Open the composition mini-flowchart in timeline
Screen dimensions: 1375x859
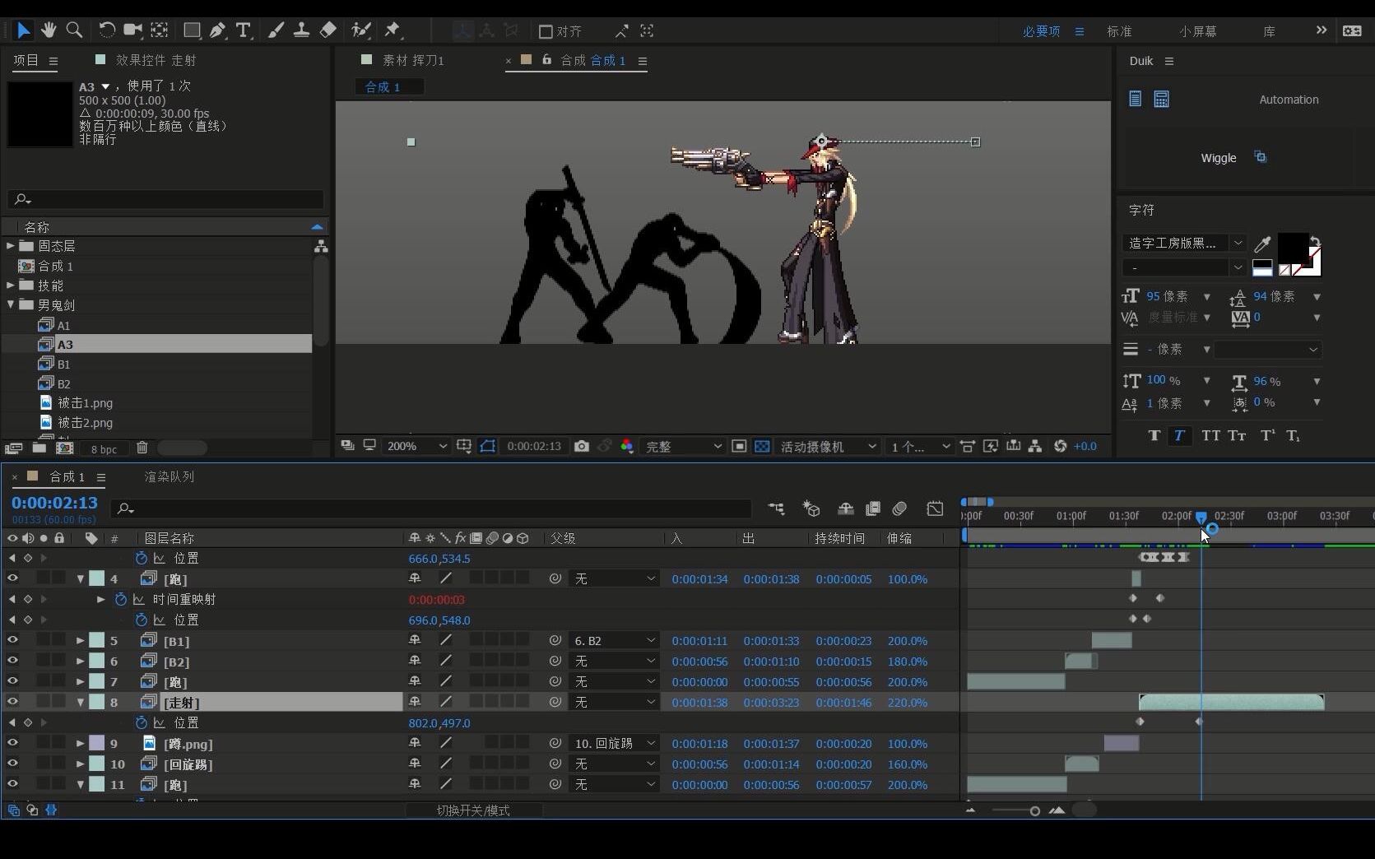click(776, 508)
